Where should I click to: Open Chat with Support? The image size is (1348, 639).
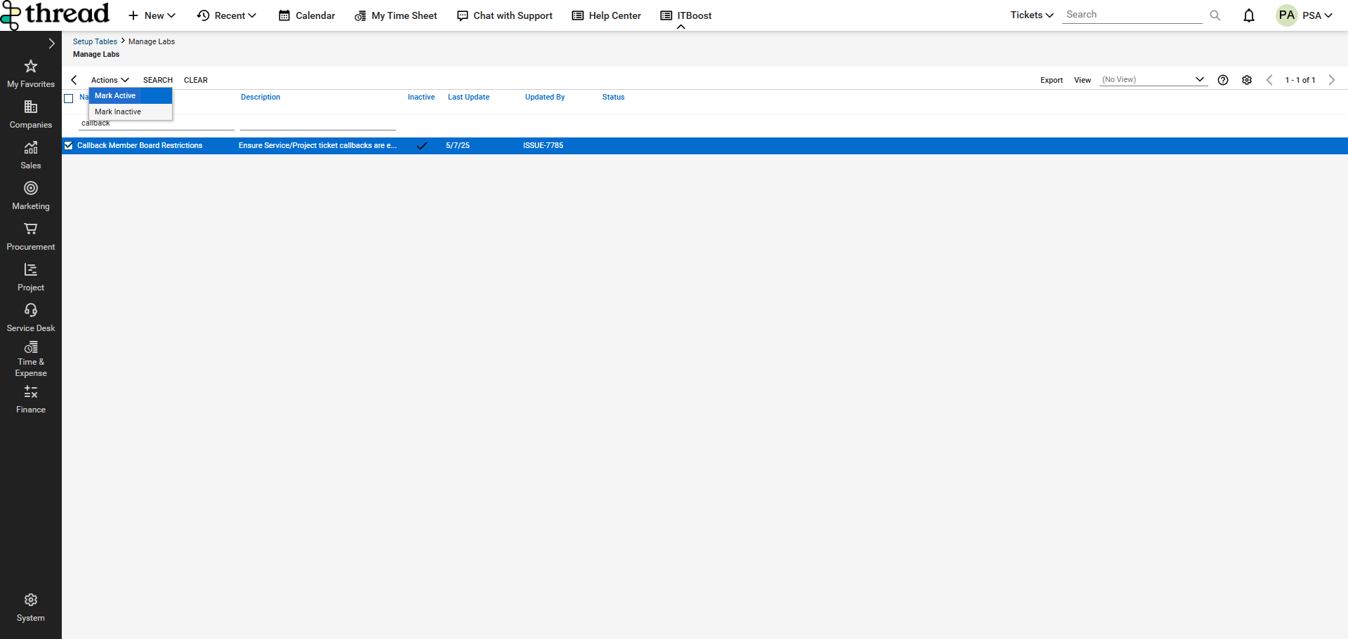[x=505, y=15]
